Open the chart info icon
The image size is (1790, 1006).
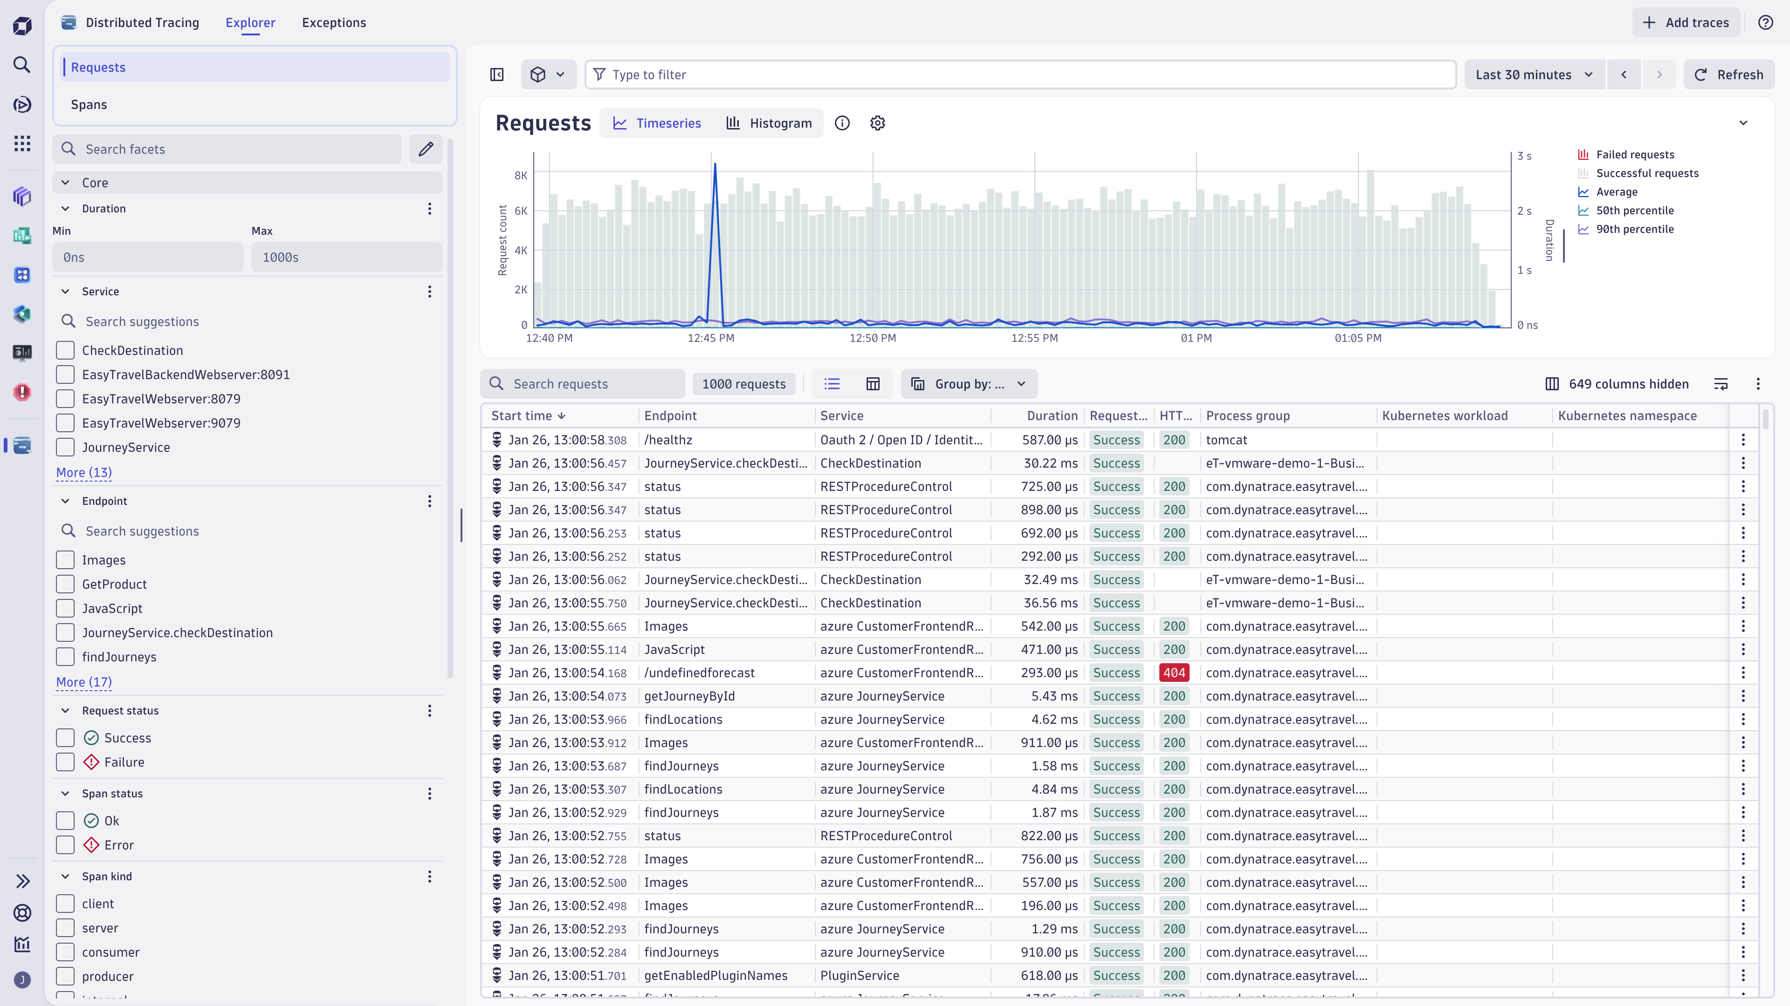(842, 123)
